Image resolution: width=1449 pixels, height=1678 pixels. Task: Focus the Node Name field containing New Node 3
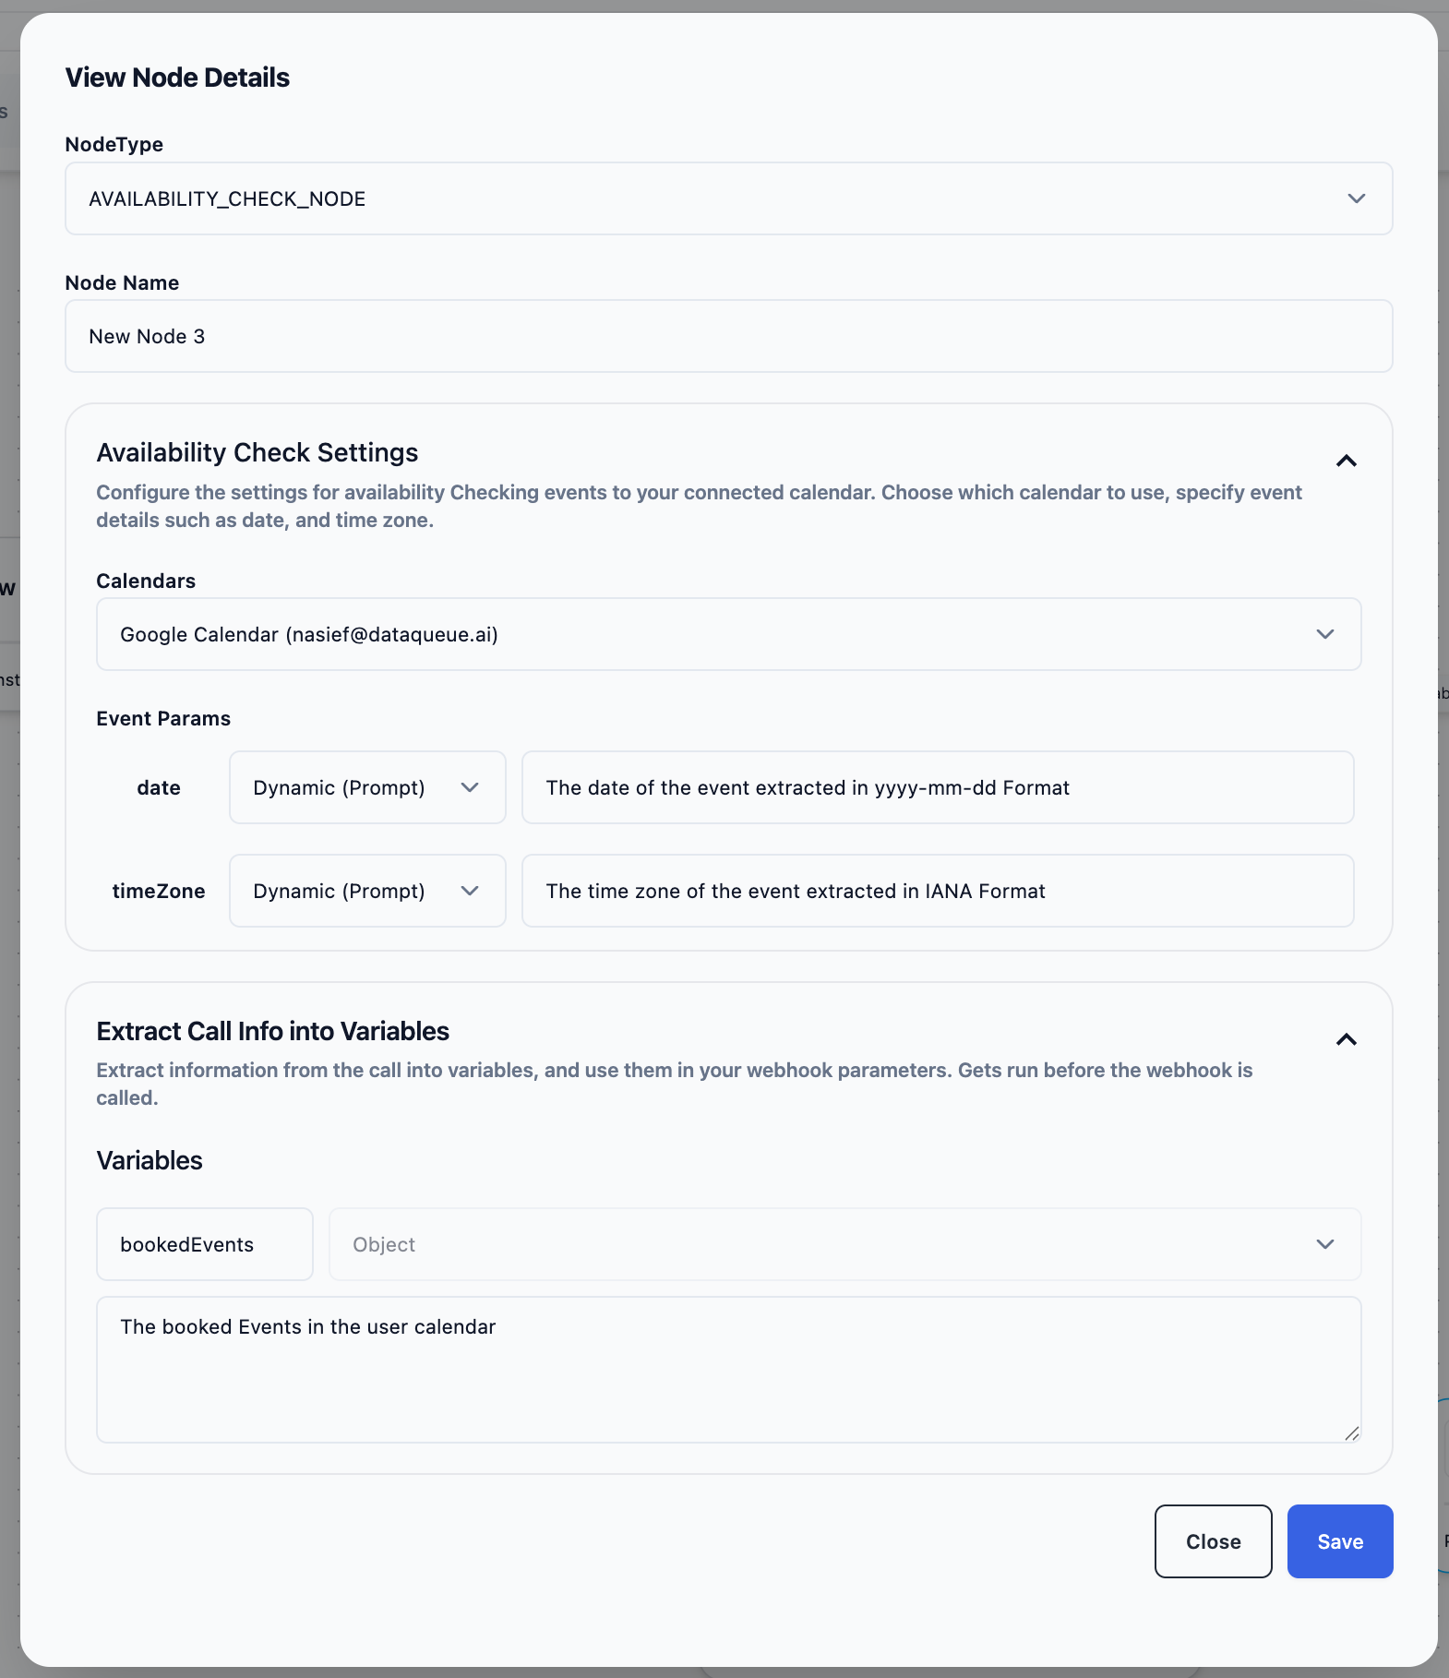[x=727, y=336]
